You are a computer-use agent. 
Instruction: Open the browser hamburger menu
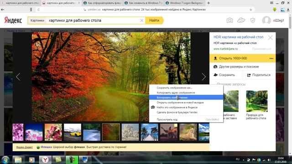click(272, 3)
